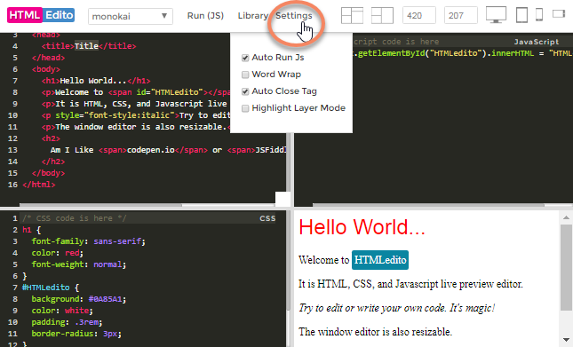Click the white pane resize handle square

tap(283, 199)
